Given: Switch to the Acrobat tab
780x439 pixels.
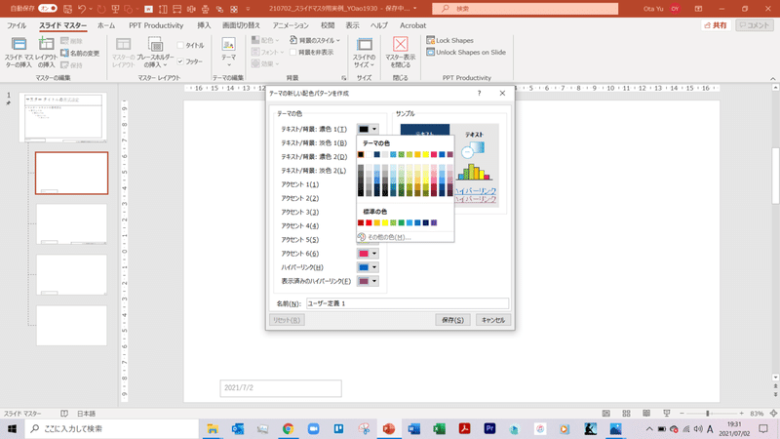Looking at the screenshot, I should point(412,25).
